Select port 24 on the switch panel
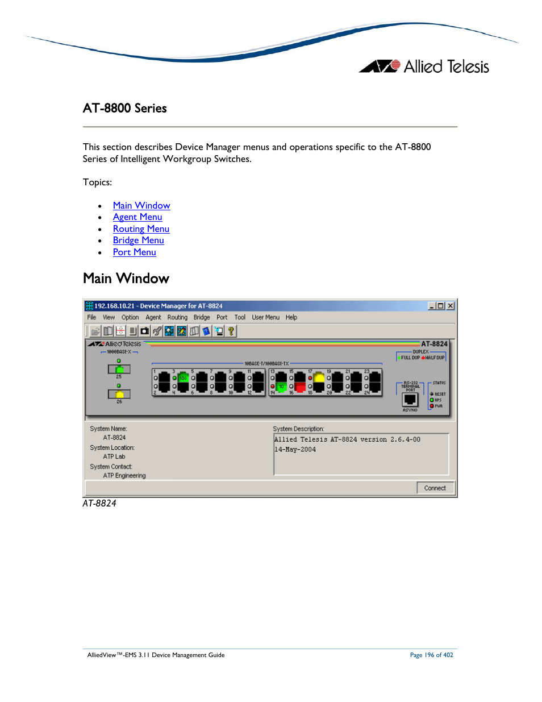This screenshot has height=702, width=542. pyautogui.click(x=375, y=387)
